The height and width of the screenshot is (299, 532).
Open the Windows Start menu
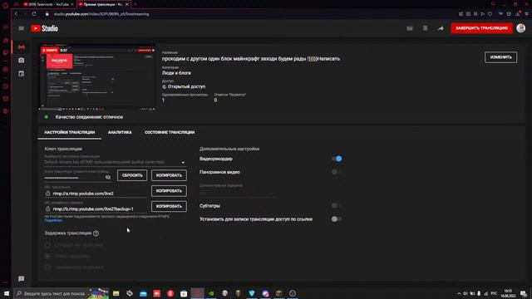(x=6, y=293)
